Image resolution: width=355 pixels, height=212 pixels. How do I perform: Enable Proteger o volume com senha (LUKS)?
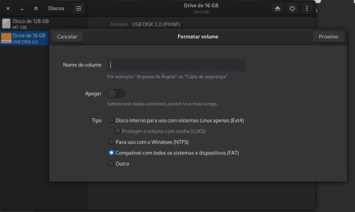coord(117,131)
